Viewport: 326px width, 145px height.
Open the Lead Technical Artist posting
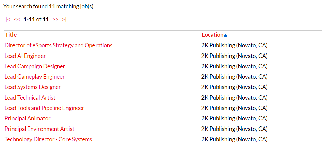30,98
